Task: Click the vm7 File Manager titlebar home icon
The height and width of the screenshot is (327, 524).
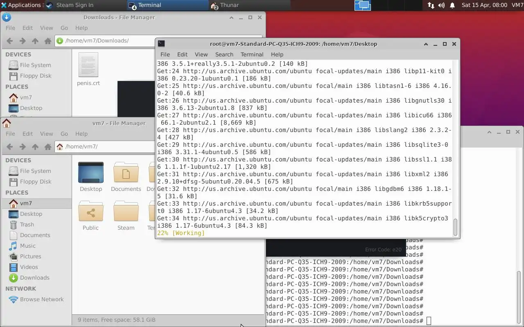Action: [x=7, y=123]
